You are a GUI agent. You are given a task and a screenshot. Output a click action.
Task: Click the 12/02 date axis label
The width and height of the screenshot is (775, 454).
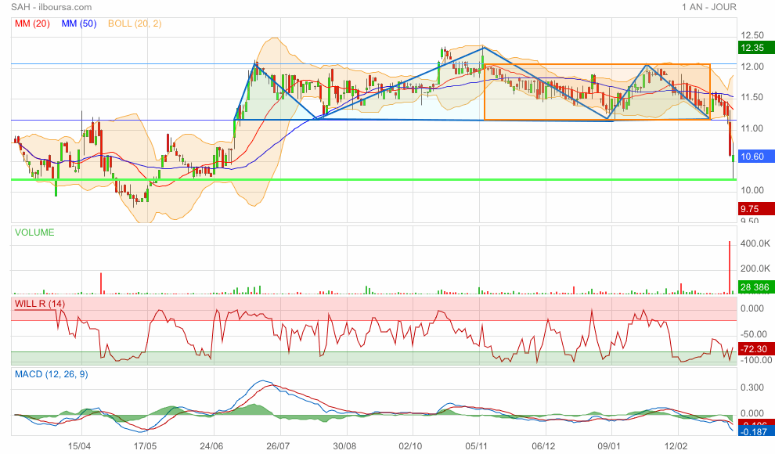[x=676, y=446]
